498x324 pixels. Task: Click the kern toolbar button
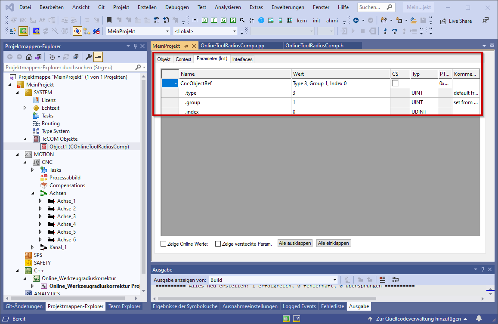[x=302, y=21]
